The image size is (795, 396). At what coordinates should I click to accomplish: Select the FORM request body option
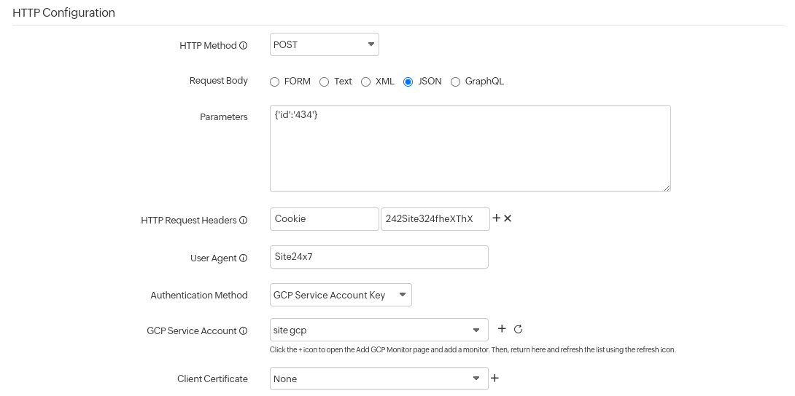(x=275, y=82)
